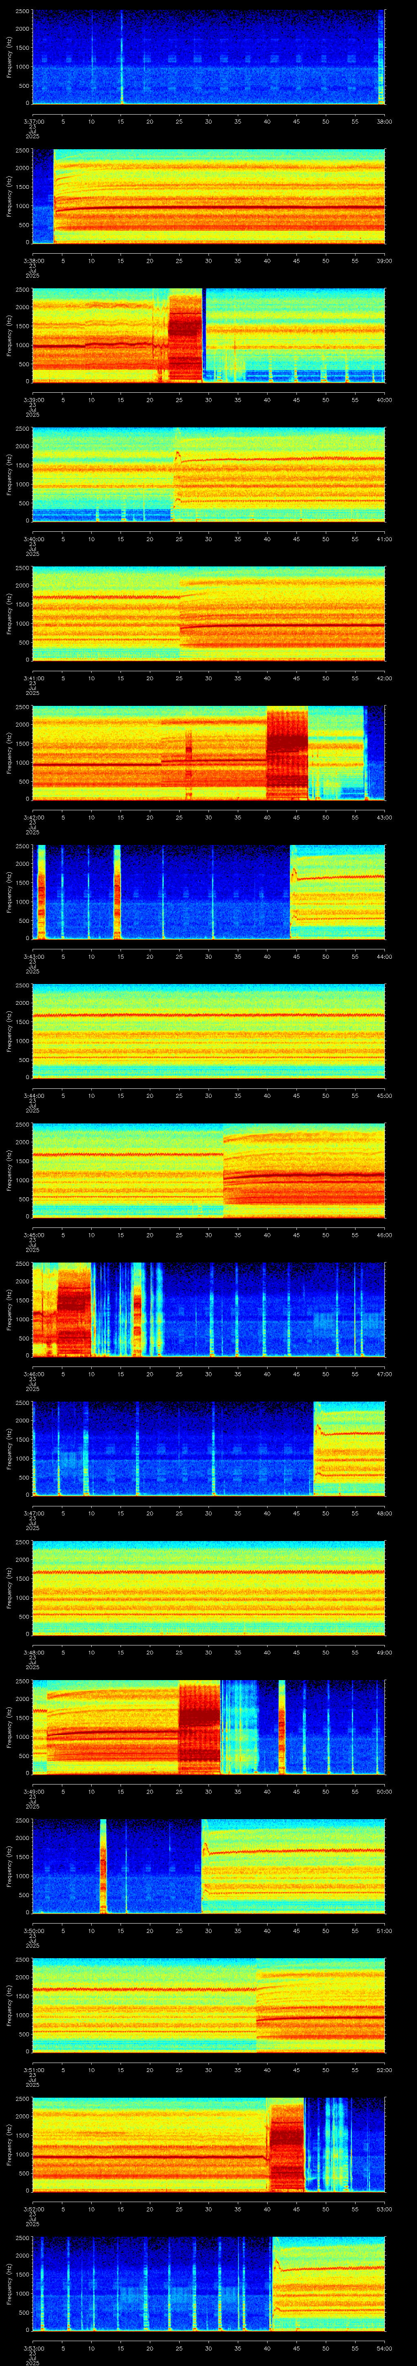417x2366 pixels.
Task: Click the Frequency (Hz) label of the 3:53:00 spectrogram
Action: pos(9,2283)
